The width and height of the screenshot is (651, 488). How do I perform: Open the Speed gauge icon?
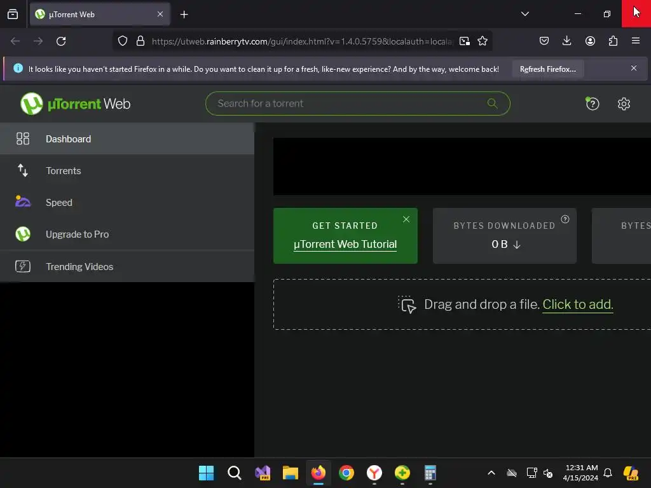pos(23,201)
